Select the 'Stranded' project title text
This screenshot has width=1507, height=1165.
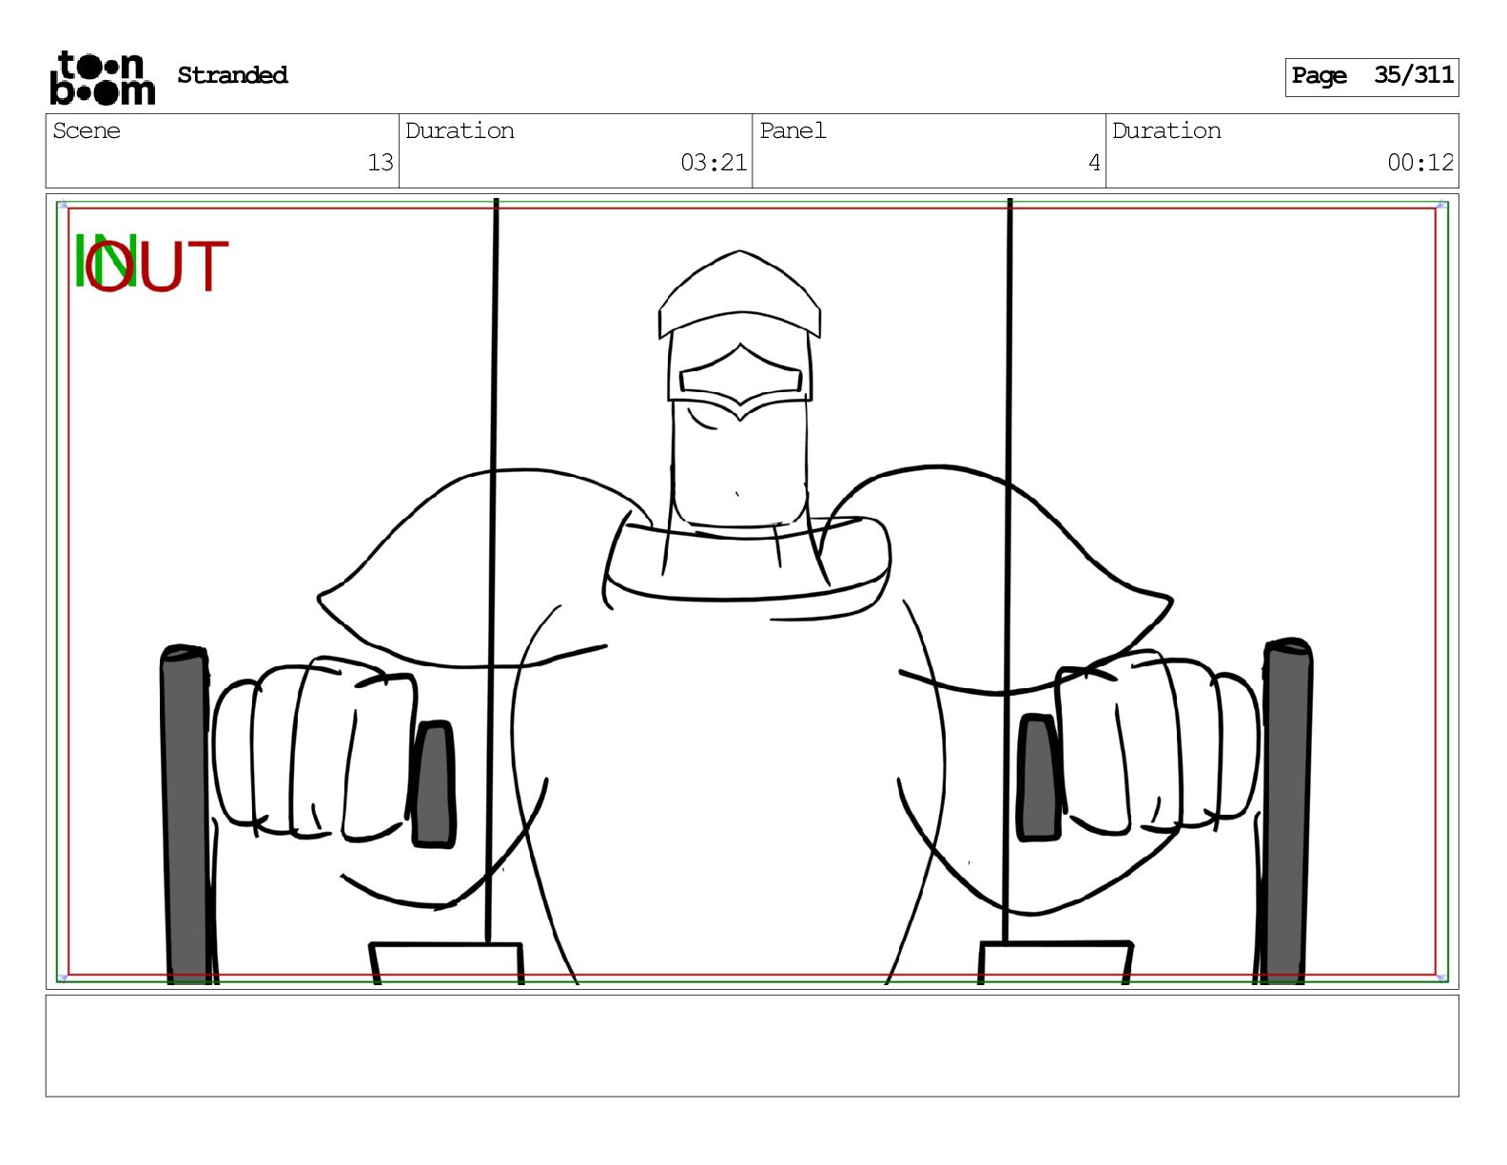232,75
